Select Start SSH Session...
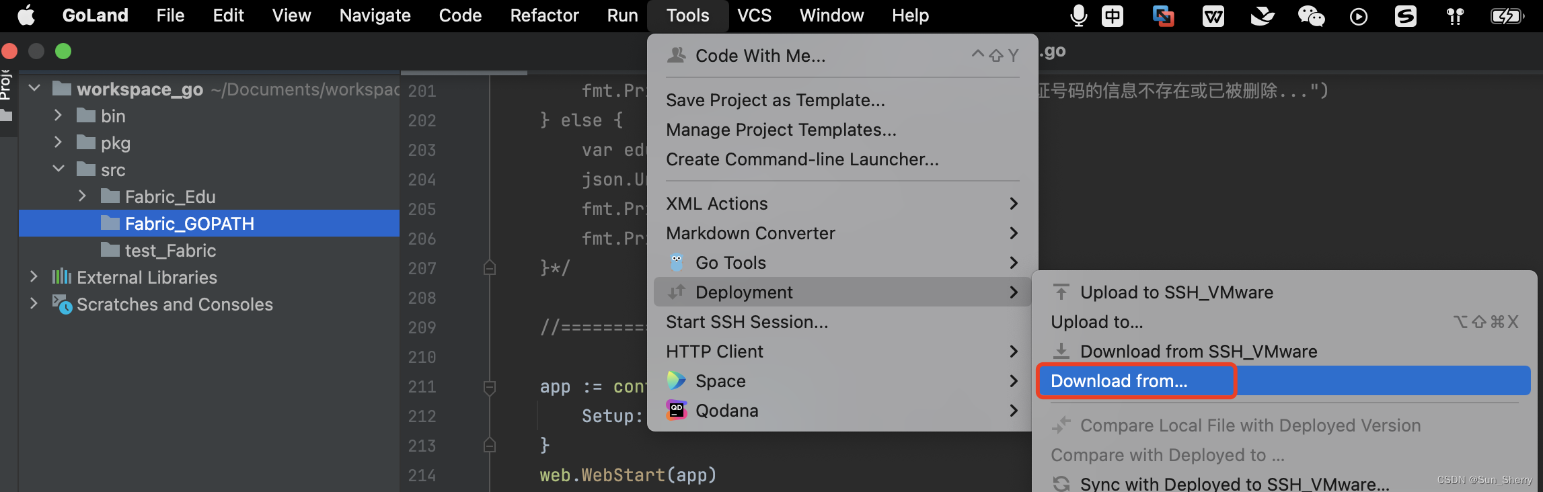 (x=842, y=321)
